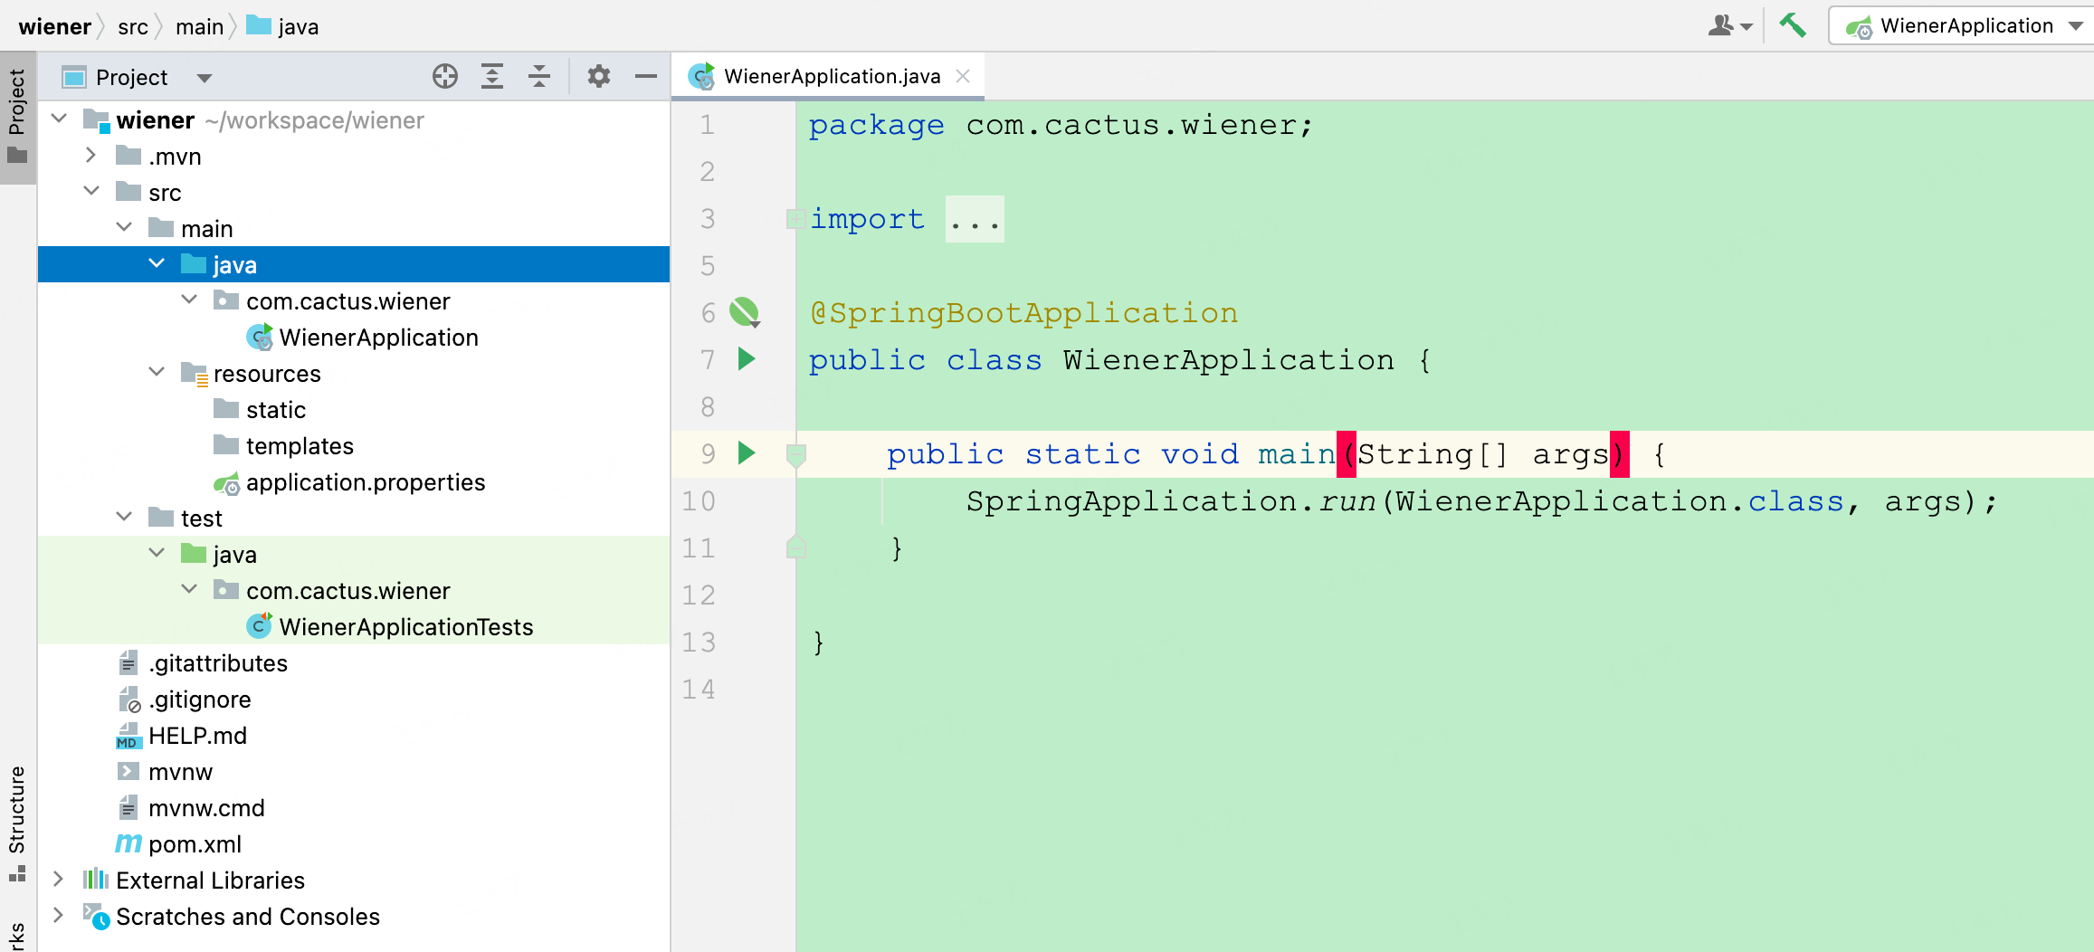Expand Scratches and Consoles node

[x=58, y=915]
